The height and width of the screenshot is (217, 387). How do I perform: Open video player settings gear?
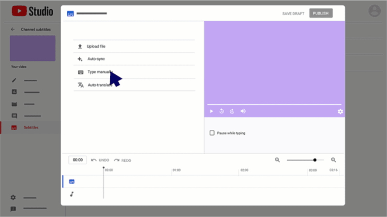tap(340, 112)
